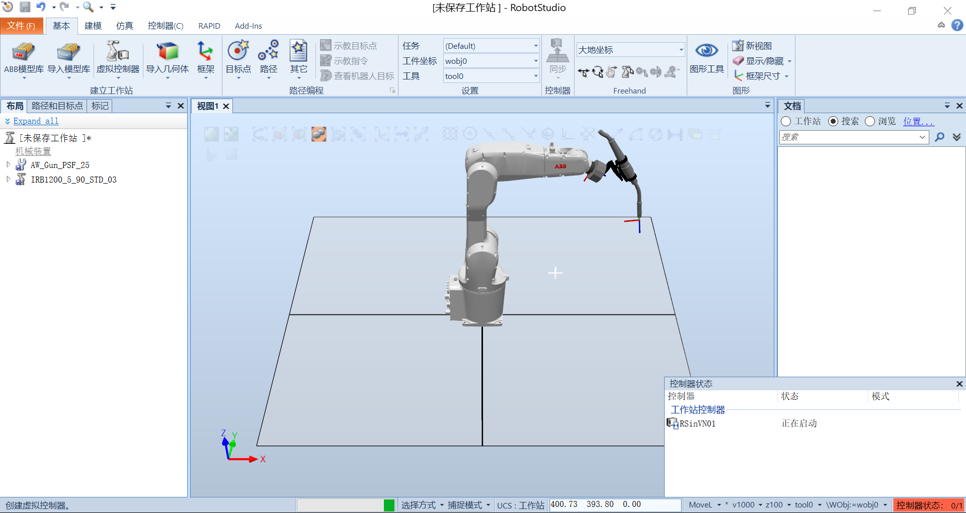
Task: Click the 控制器状态 0/1 status button
Action: [x=929, y=505]
